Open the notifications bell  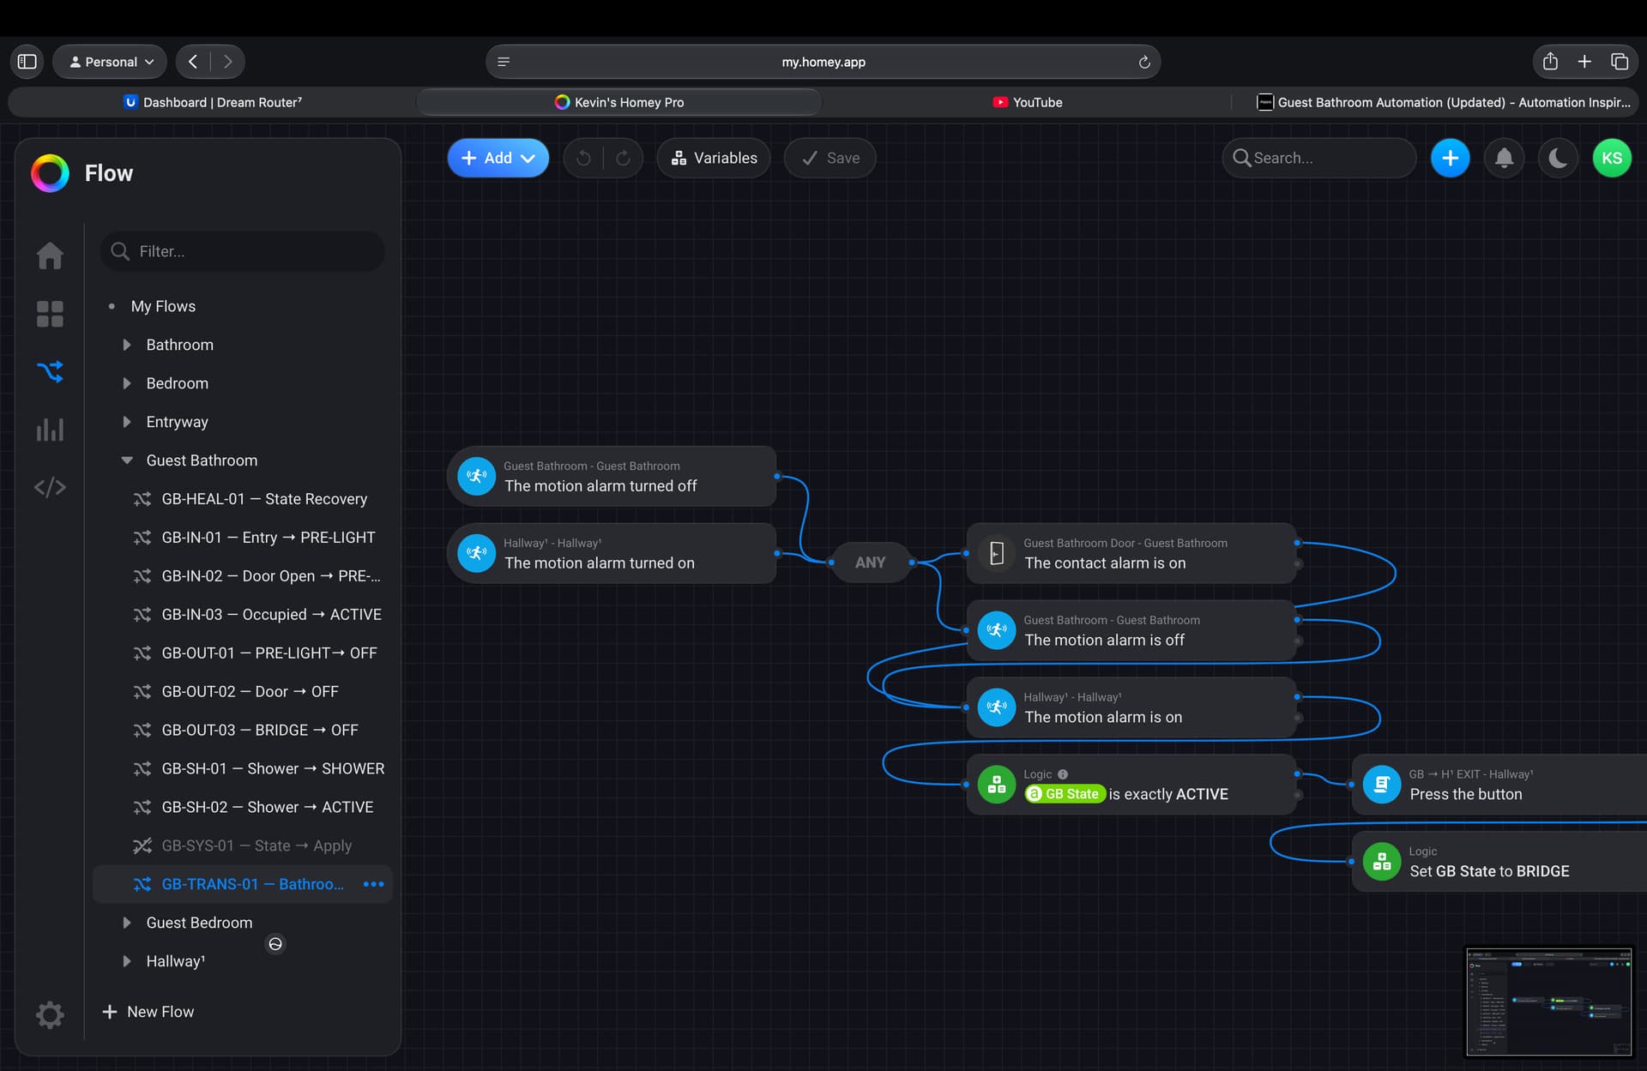click(x=1504, y=158)
